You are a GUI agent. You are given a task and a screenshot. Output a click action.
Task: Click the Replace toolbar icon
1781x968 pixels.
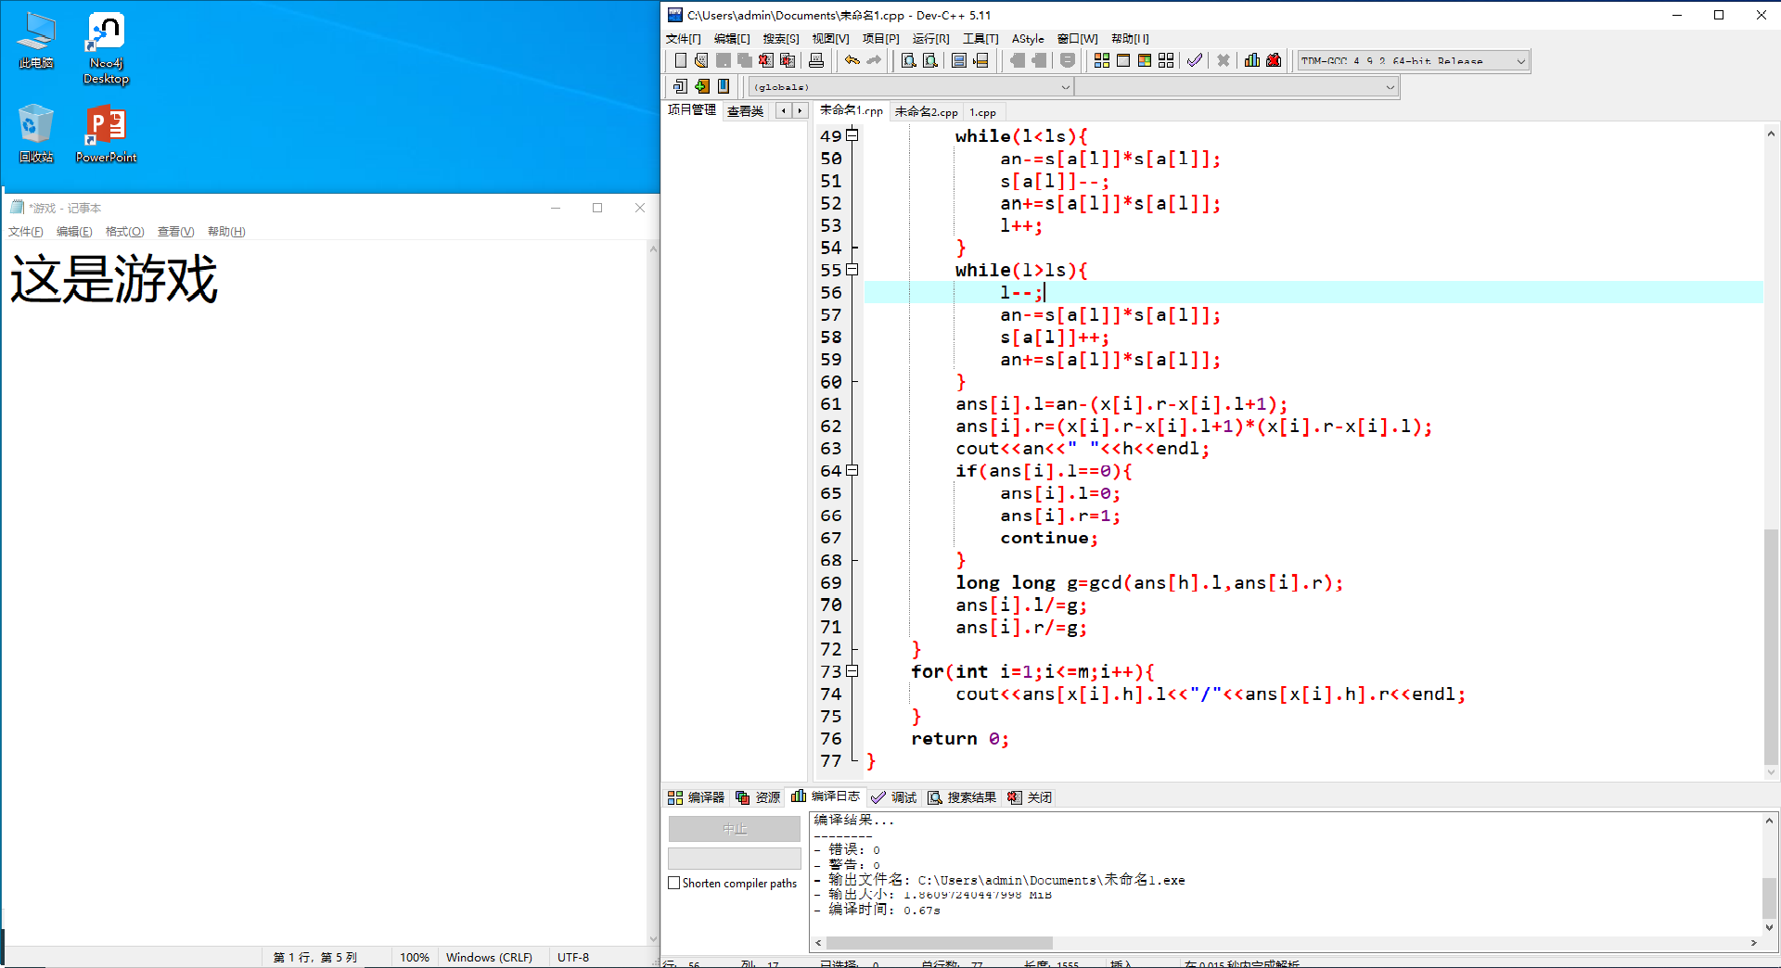(930, 60)
